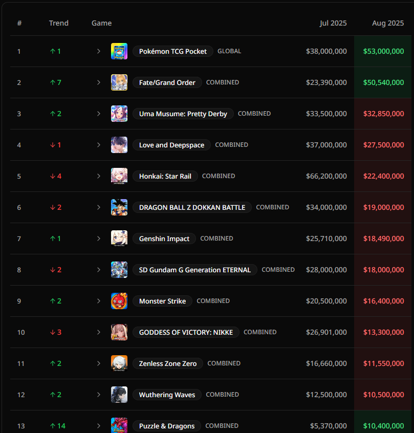Viewport: 414px width, 433px height.
Task: Expand the Honkai: Star Rail row chevron
Action: 99,176
